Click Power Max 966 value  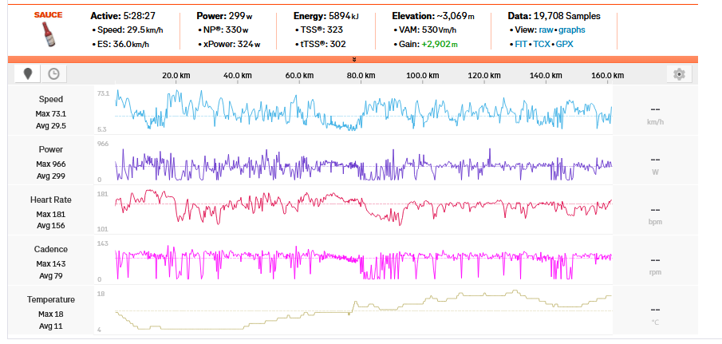pos(51,164)
